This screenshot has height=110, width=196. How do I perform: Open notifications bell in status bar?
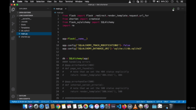(183, 102)
